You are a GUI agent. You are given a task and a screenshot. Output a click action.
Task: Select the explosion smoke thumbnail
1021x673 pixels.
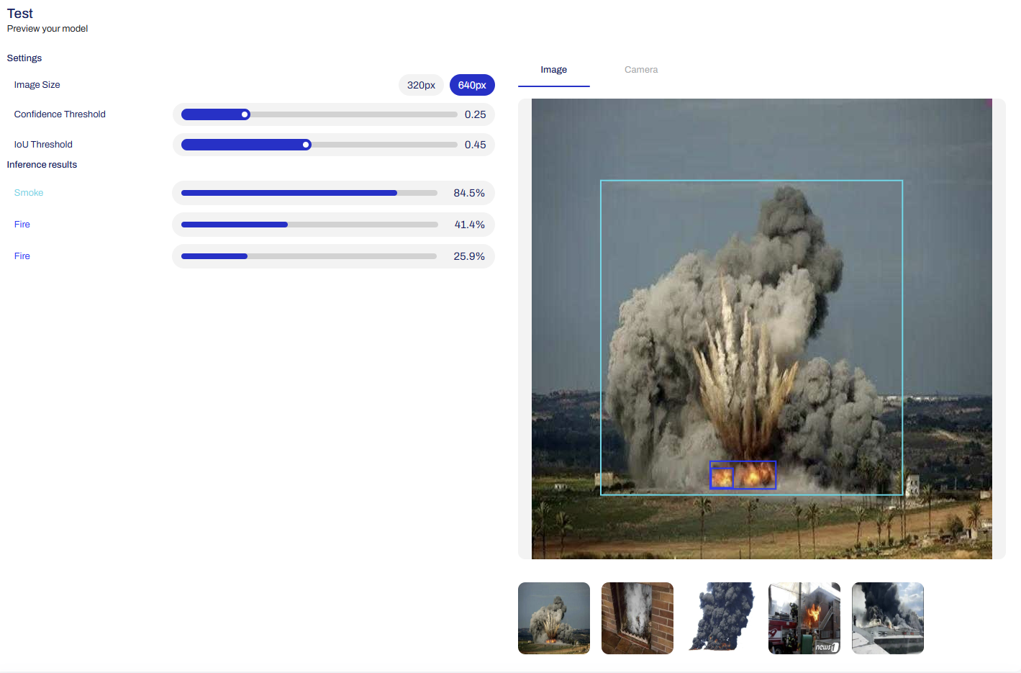click(x=554, y=618)
